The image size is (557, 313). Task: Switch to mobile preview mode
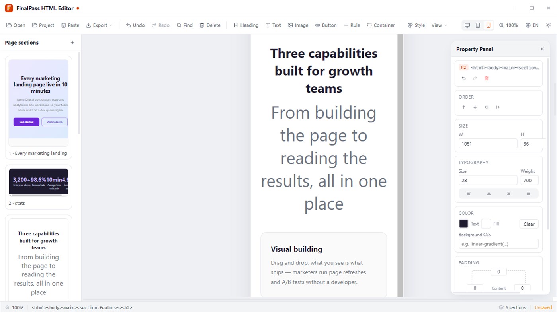tap(489, 25)
